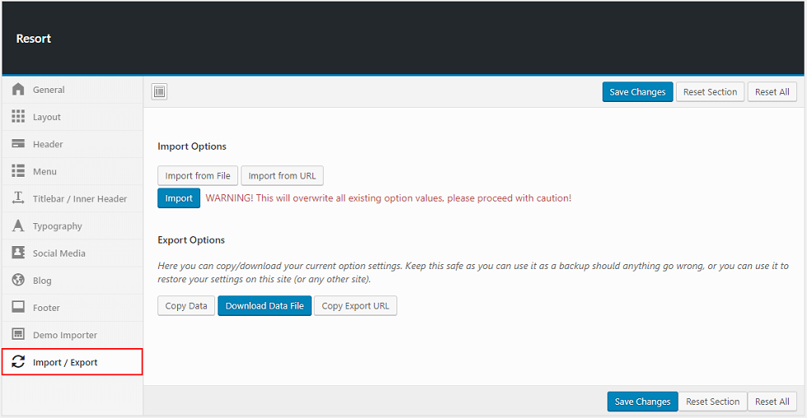This screenshot has width=807, height=418.
Task: Click the Typography letter icon
Action: tap(18, 225)
